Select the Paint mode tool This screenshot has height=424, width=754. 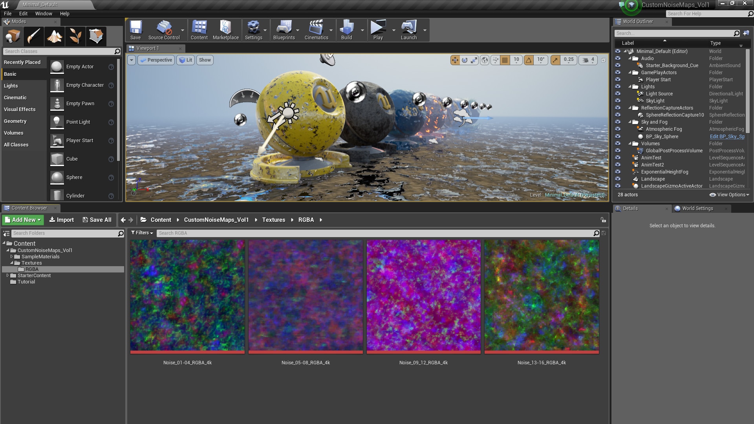[x=33, y=36]
